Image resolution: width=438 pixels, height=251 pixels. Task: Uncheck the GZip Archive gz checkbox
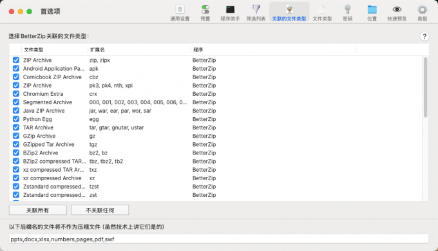click(16, 136)
